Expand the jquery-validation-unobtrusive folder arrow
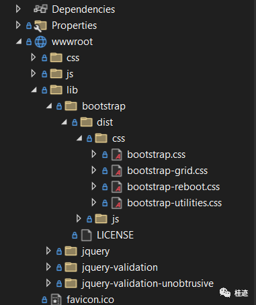The width and height of the screenshot is (256, 305). click(48, 283)
